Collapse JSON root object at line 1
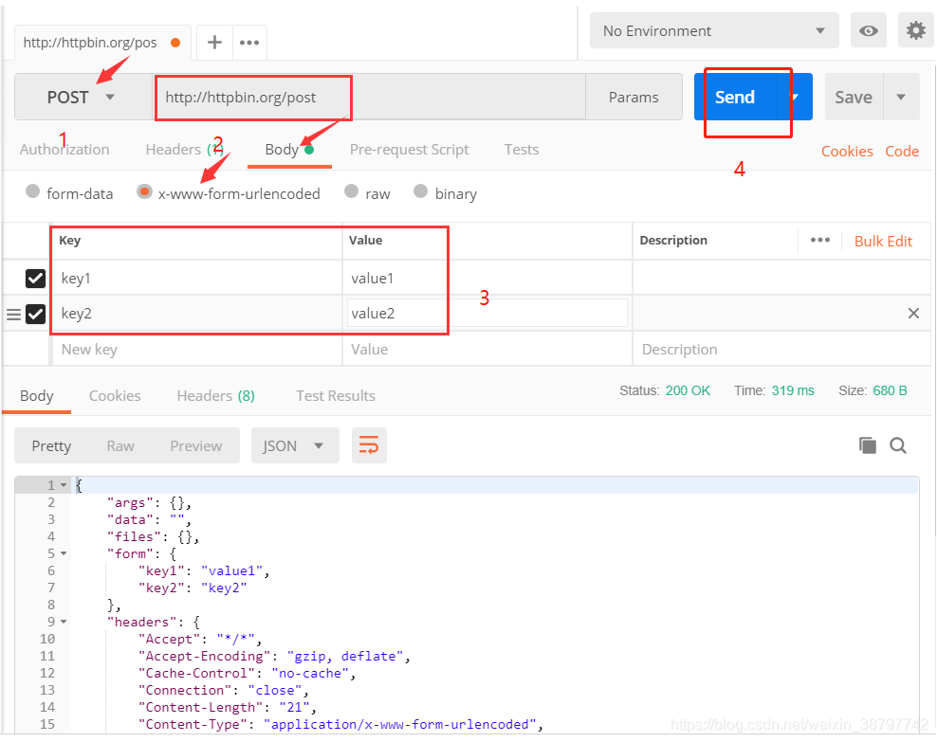 click(64, 485)
